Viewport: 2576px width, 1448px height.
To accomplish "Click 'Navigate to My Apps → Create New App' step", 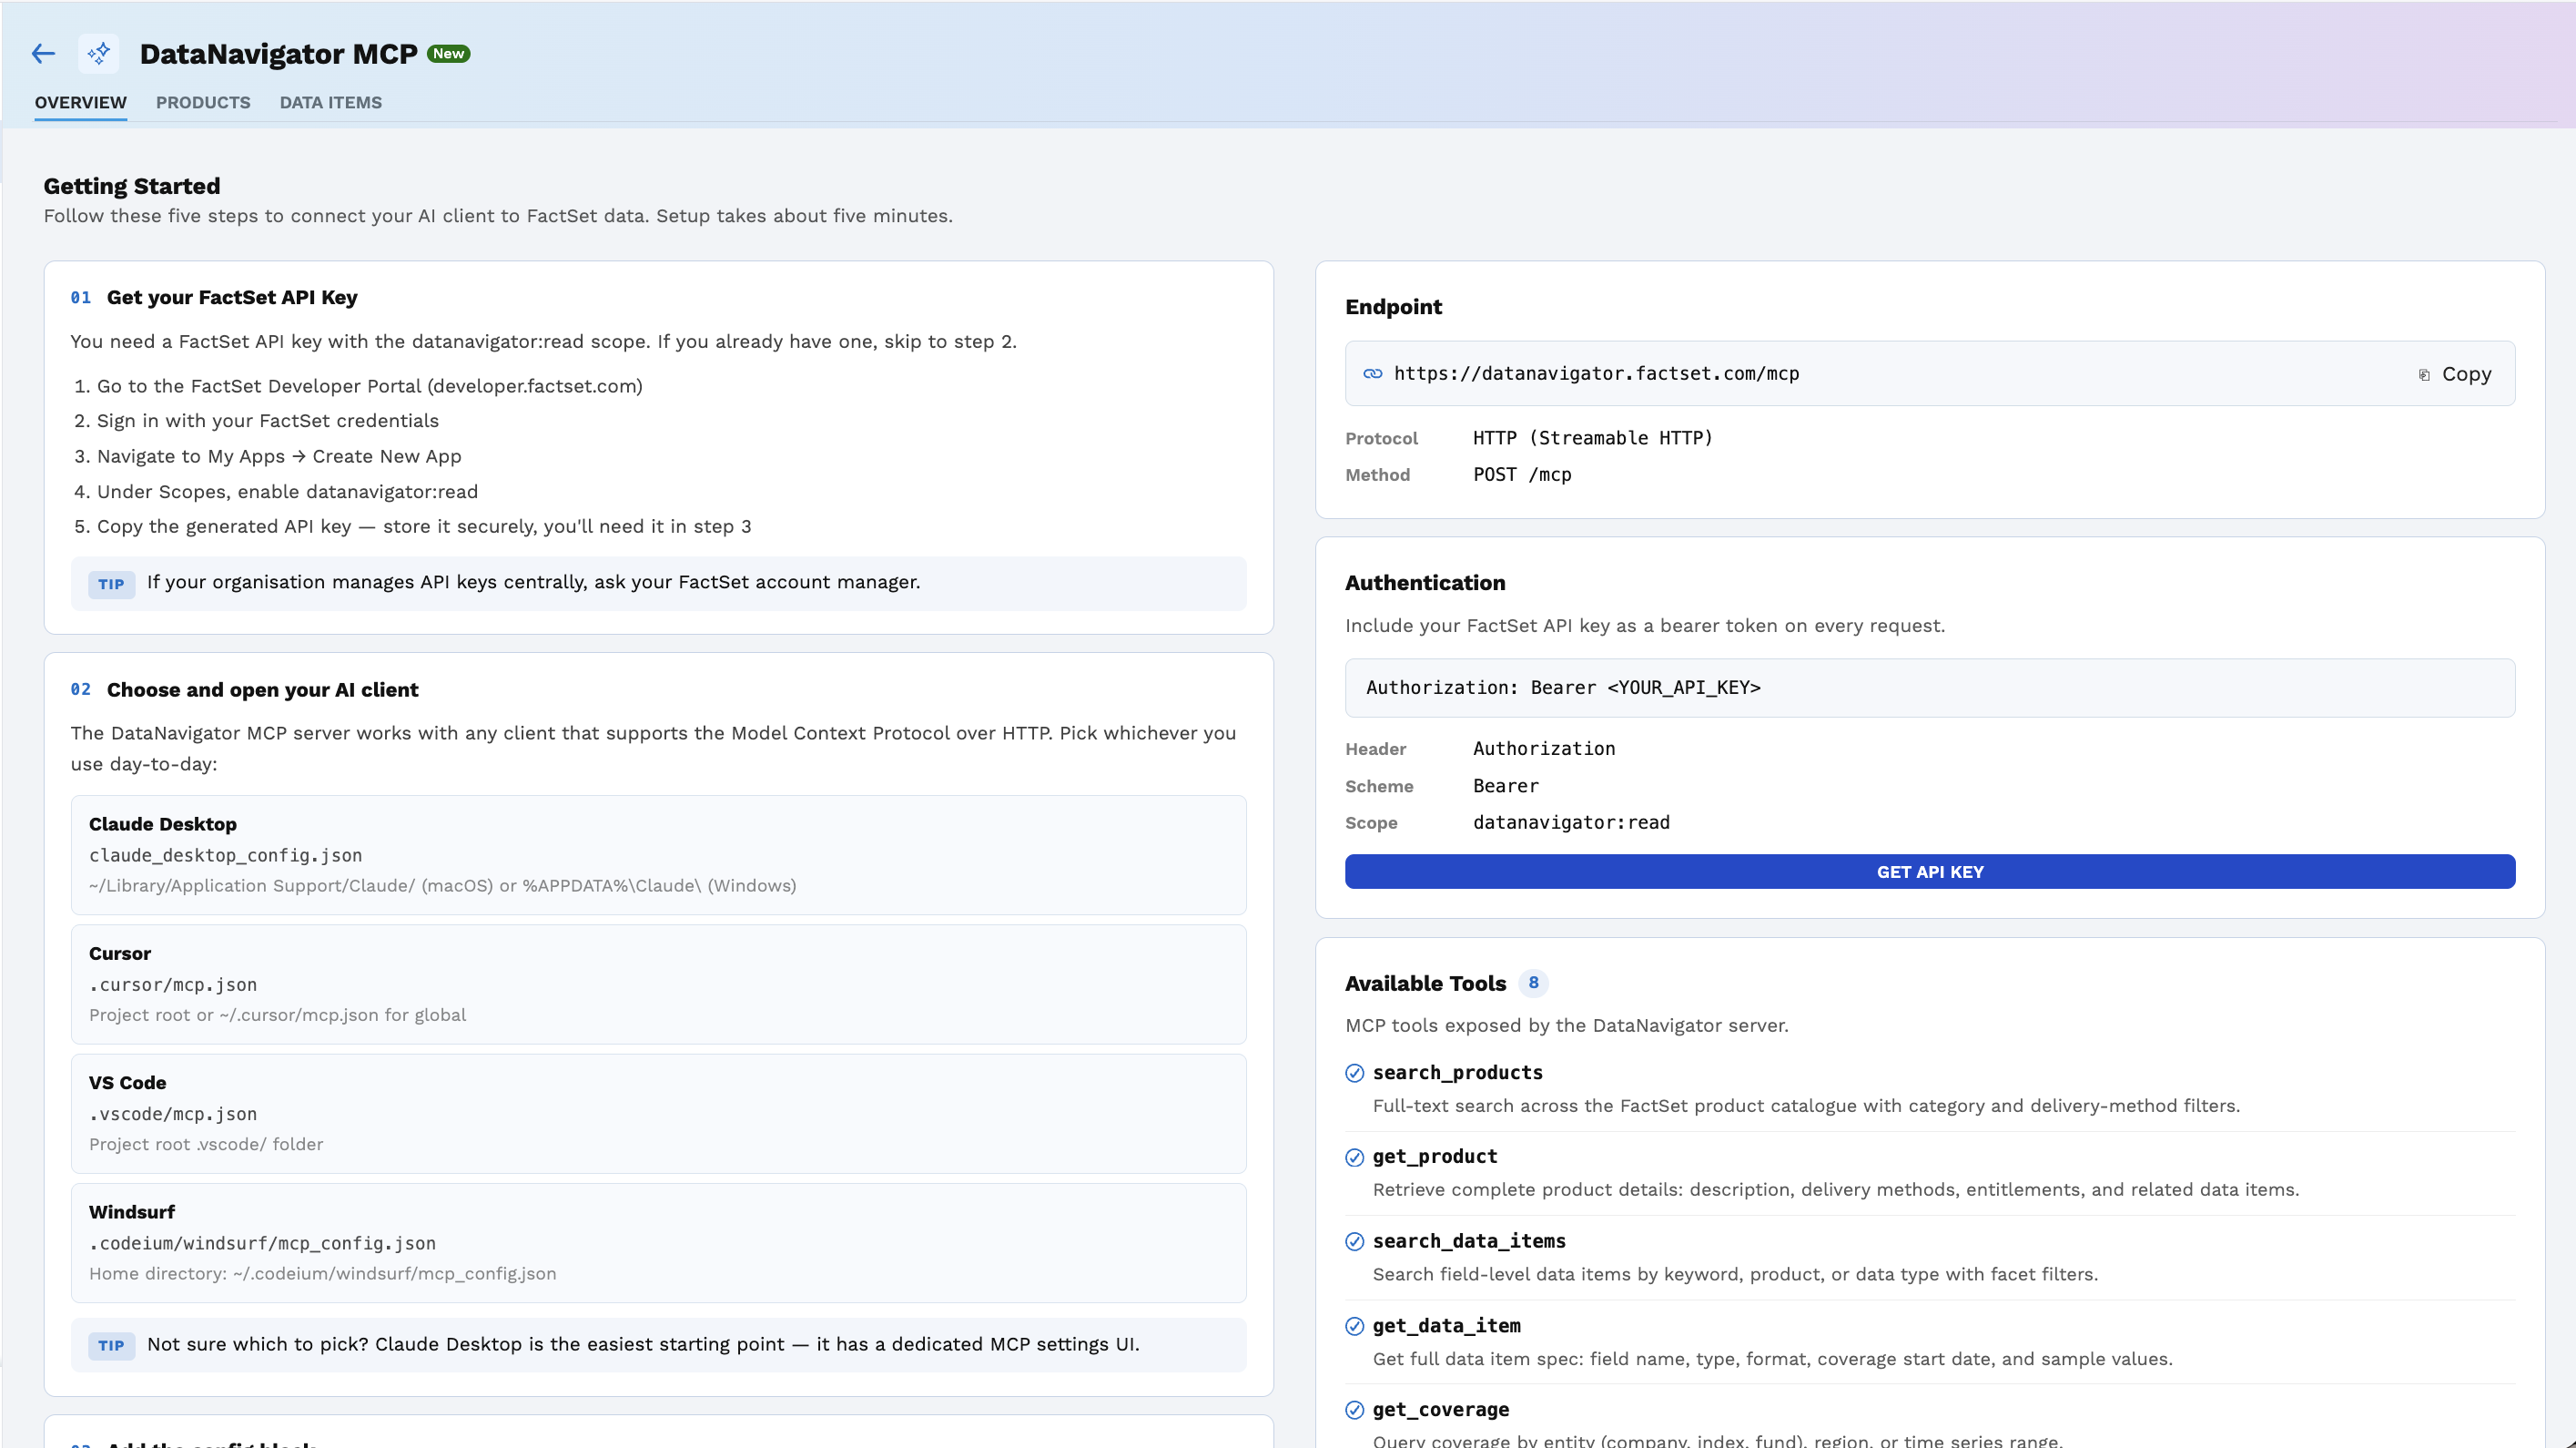I will 279,456.
